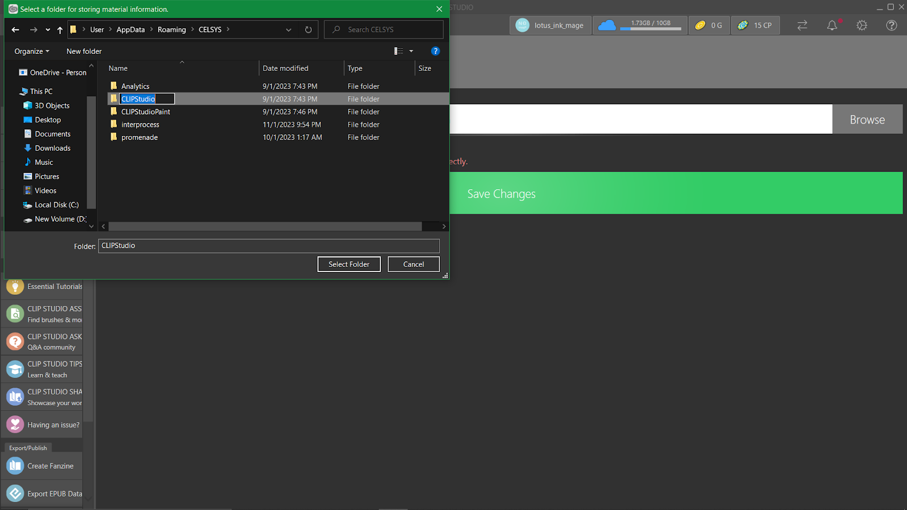
Task: Select This PC in navigation tree
Action: [36, 91]
